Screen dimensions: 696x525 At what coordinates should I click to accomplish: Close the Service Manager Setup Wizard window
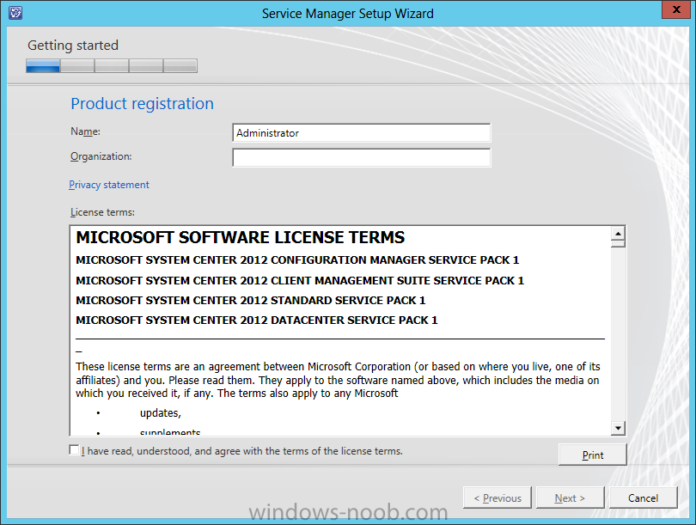[x=676, y=9]
